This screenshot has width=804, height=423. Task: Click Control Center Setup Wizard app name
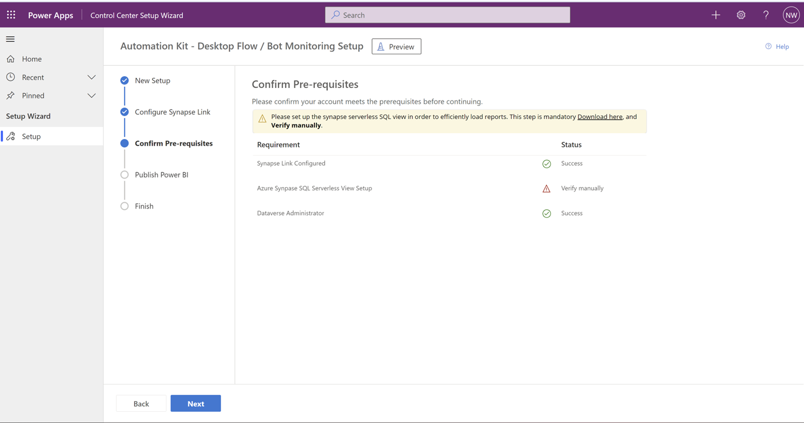[137, 15]
